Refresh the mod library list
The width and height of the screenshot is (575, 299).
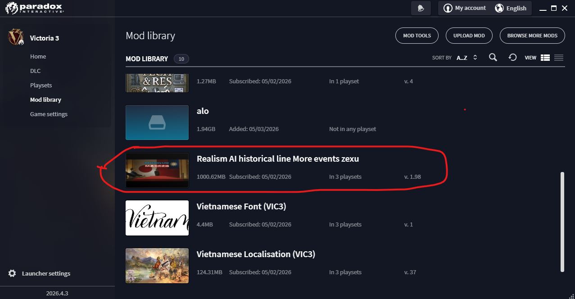click(512, 57)
